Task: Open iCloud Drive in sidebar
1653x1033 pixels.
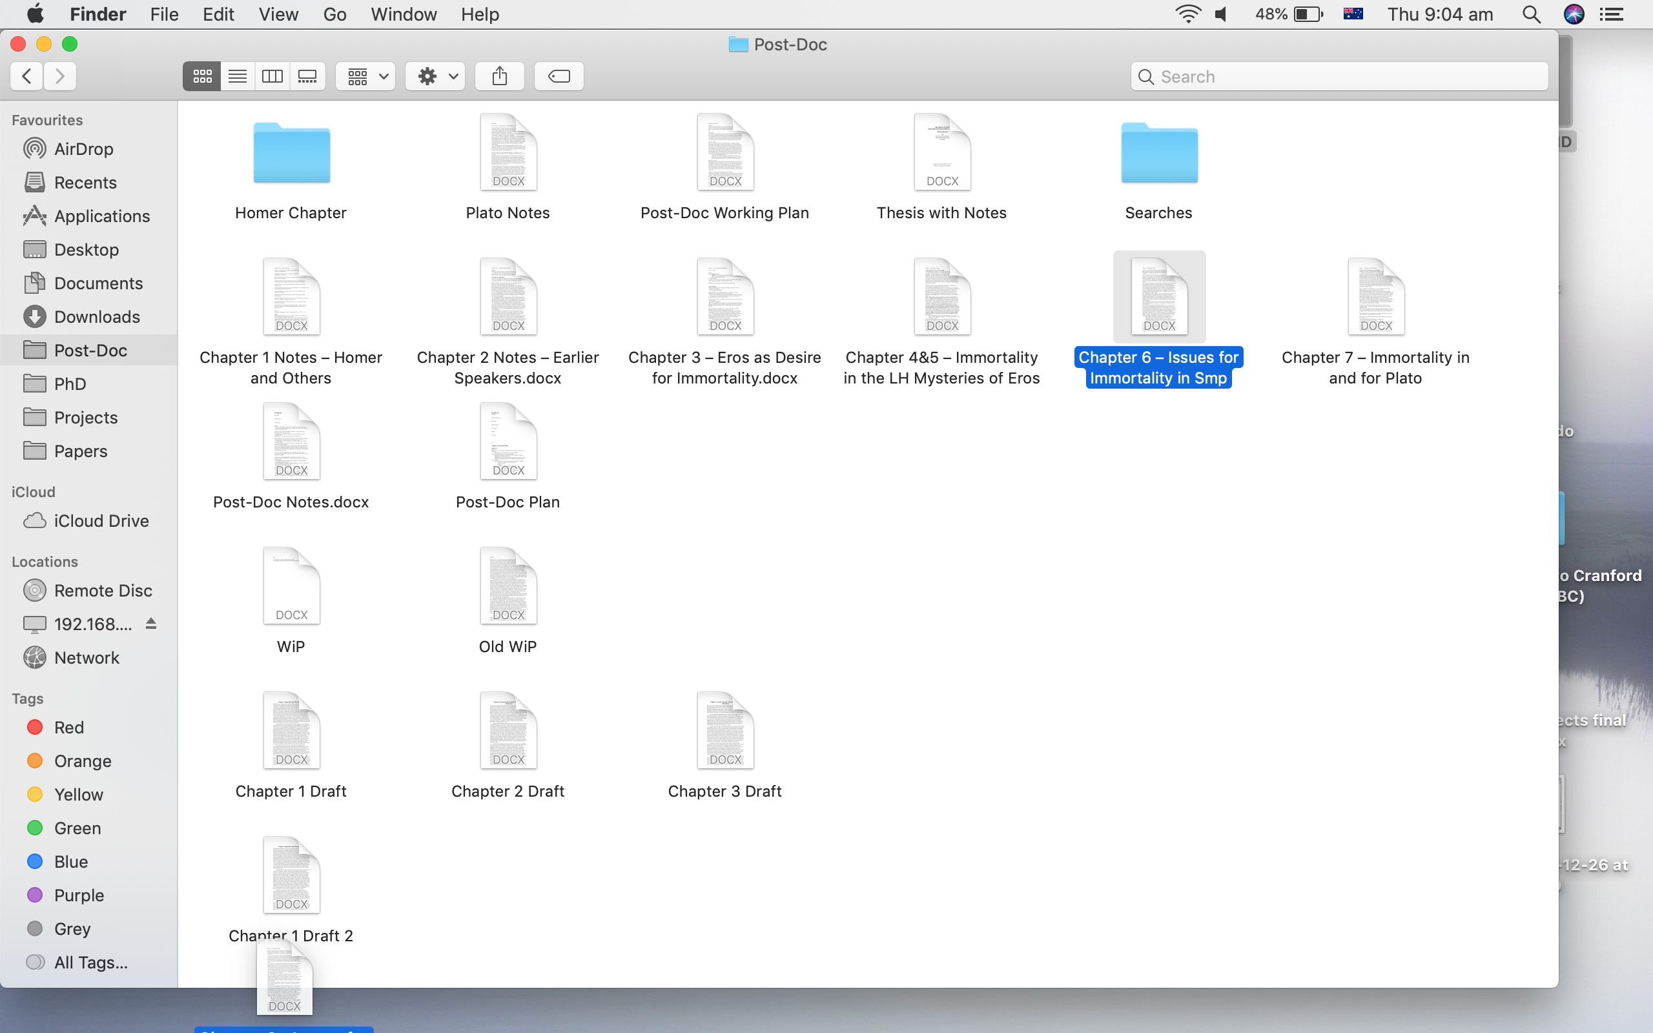Action: pos(101,520)
